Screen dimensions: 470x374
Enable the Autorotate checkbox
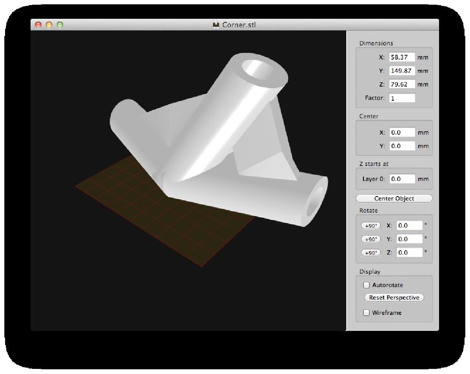[x=367, y=285]
